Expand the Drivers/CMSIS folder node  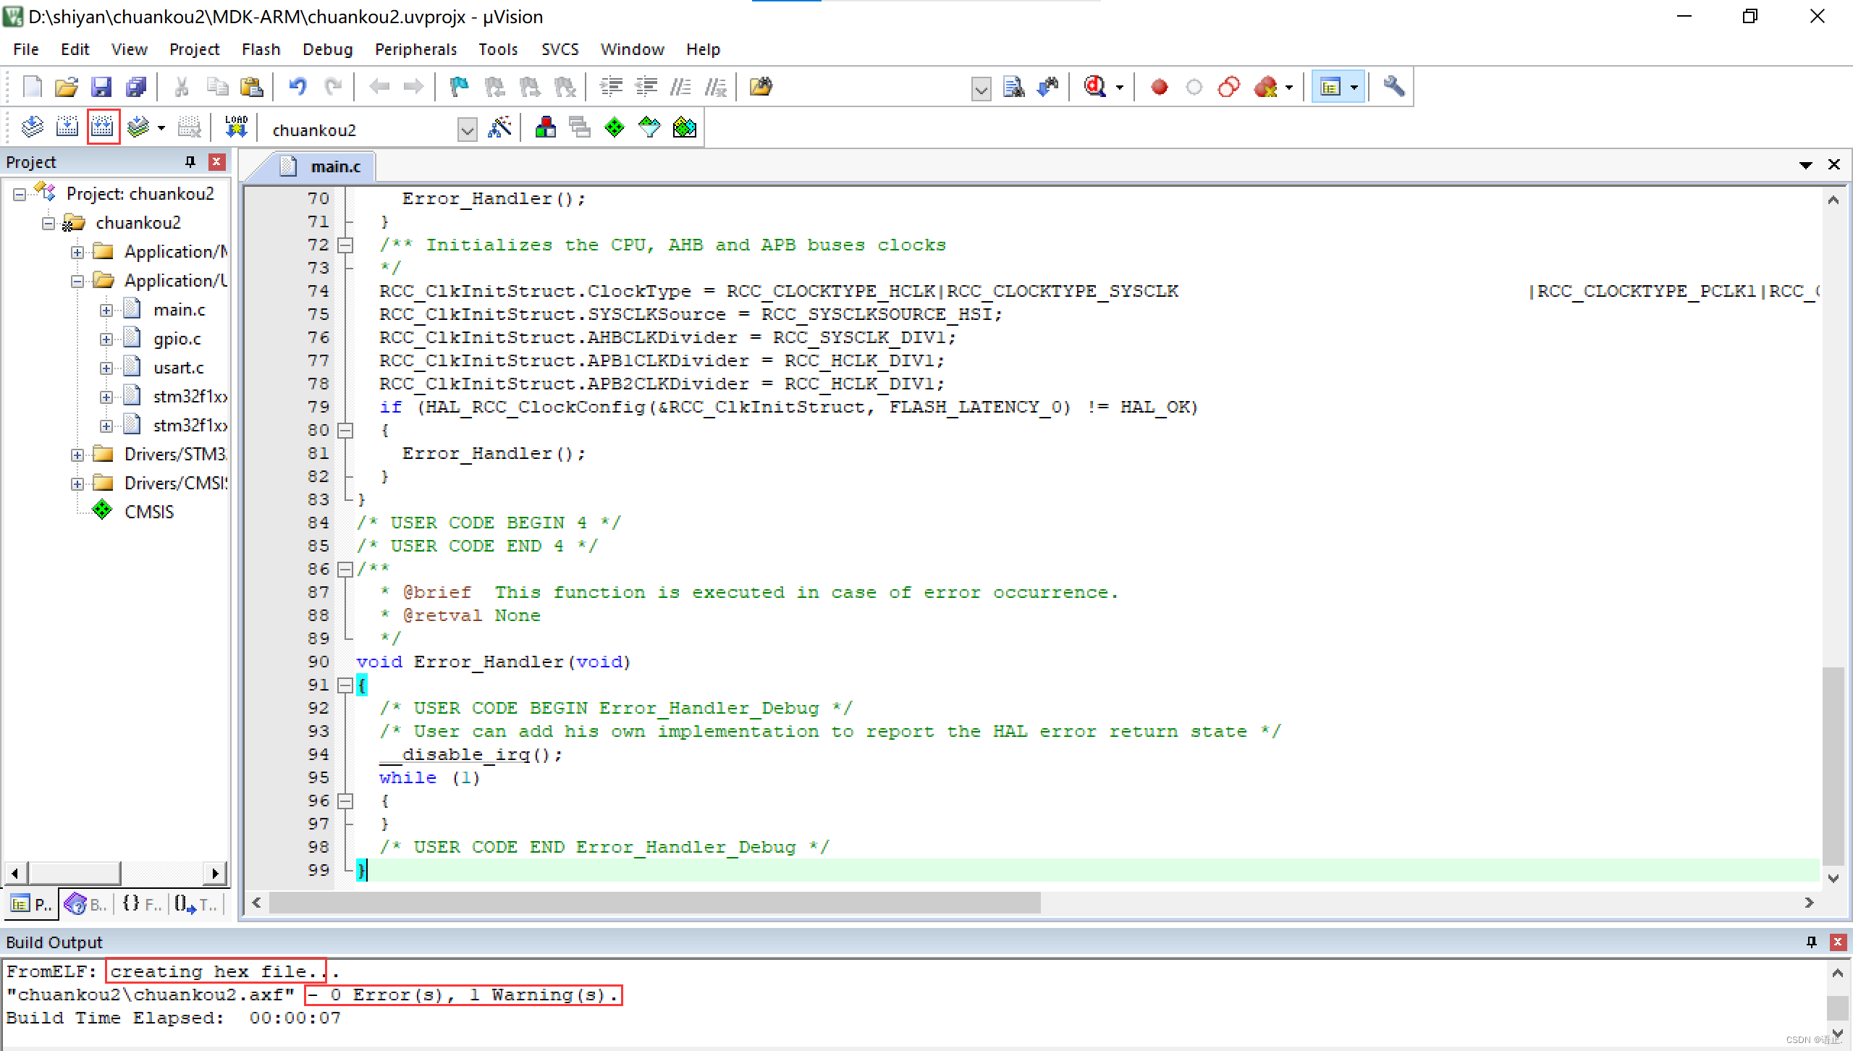[x=77, y=484]
